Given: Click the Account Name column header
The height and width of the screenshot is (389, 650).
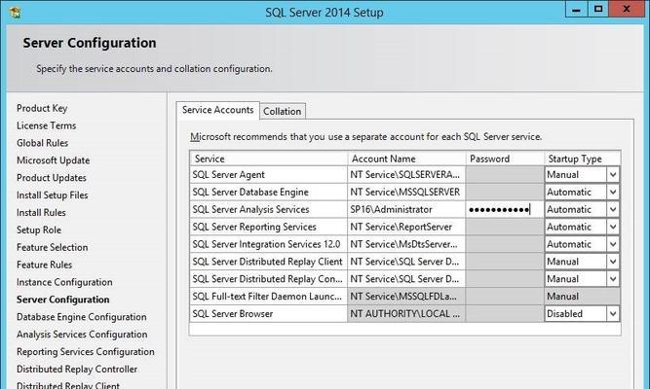Looking at the screenshot, I should coord(406,159).
